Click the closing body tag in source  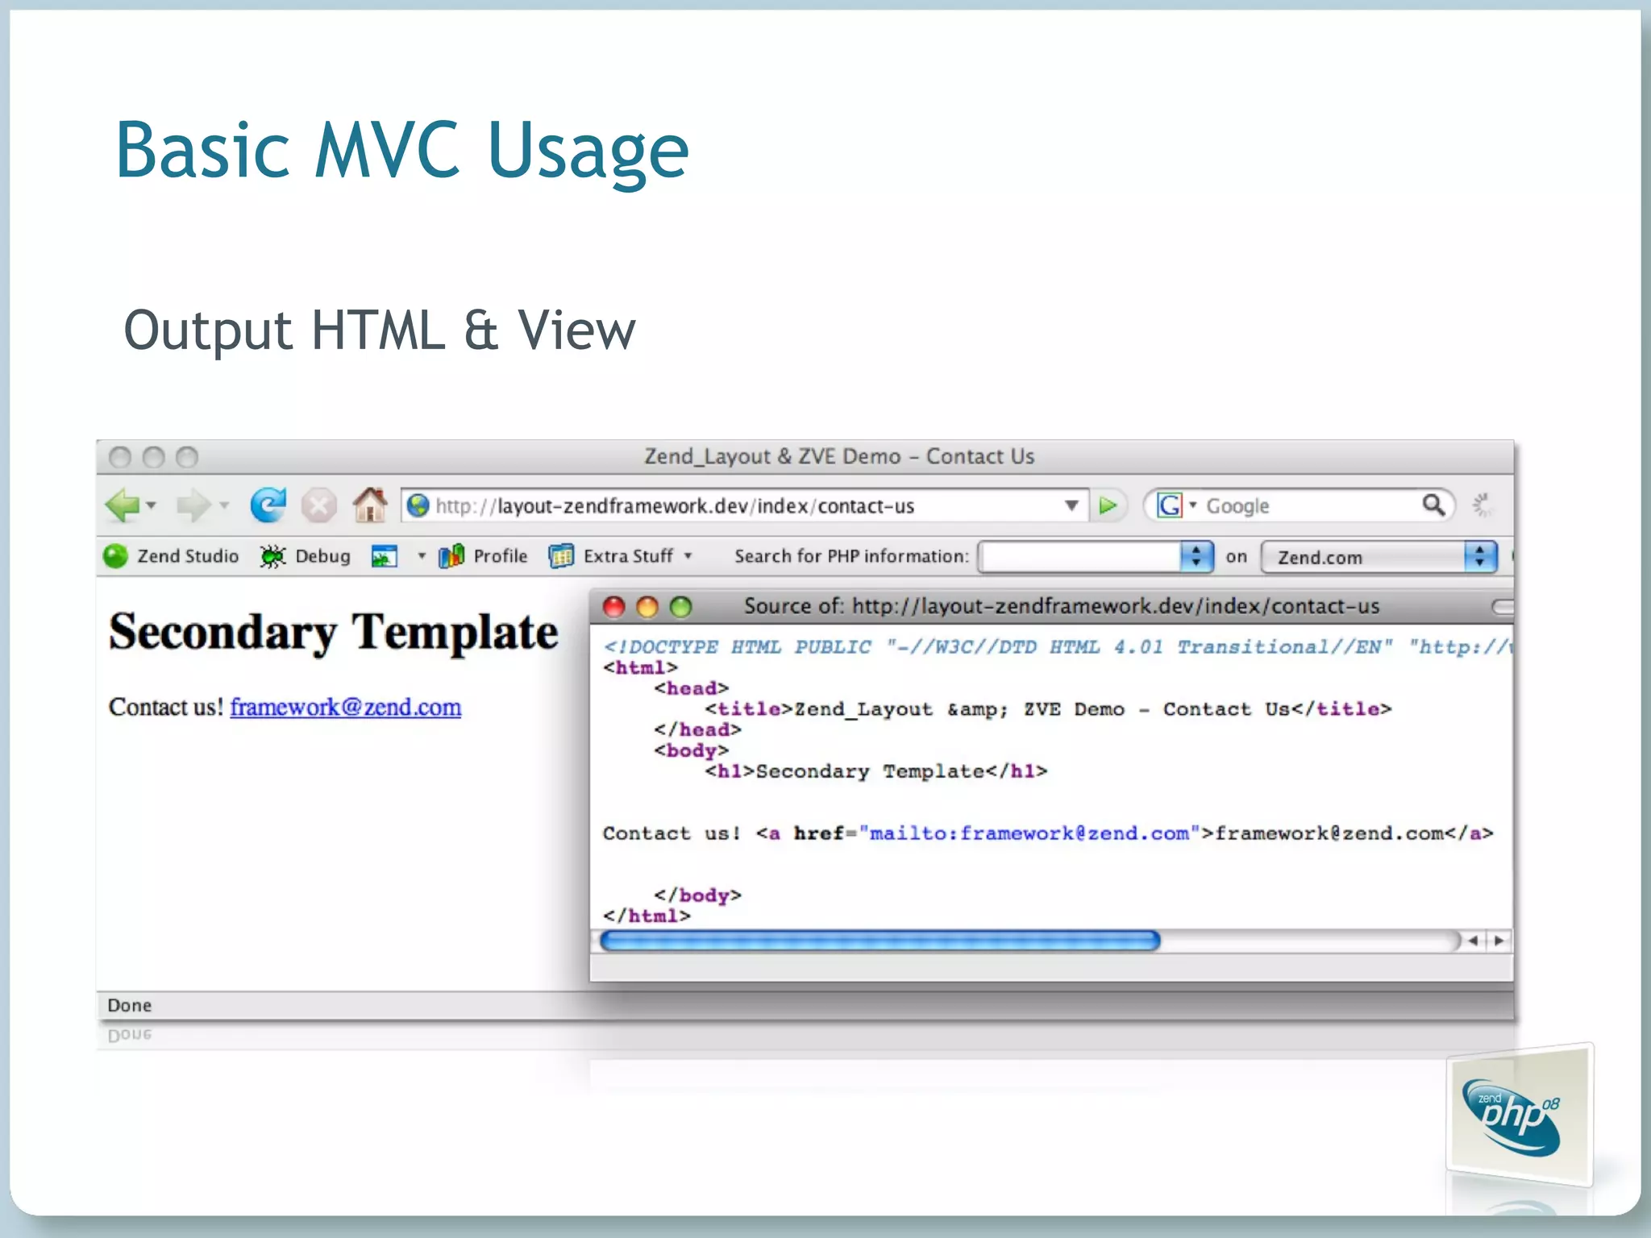697,895
